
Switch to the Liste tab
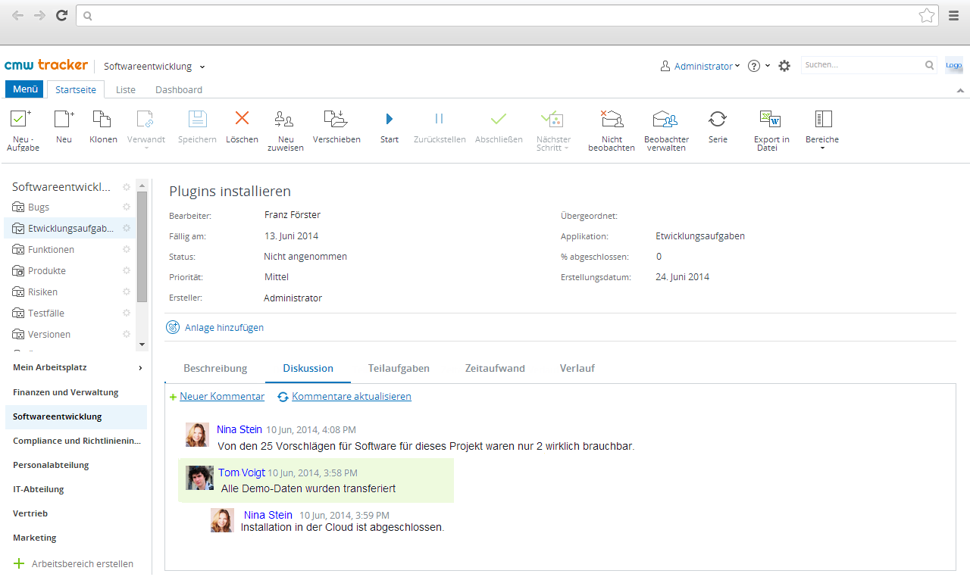pyautogui.click(x=126, y=89)
